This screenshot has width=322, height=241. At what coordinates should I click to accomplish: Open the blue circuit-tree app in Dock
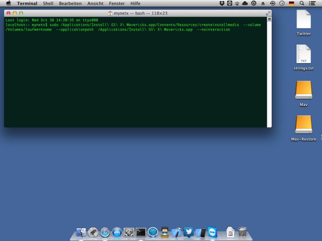tap(153, 232)
